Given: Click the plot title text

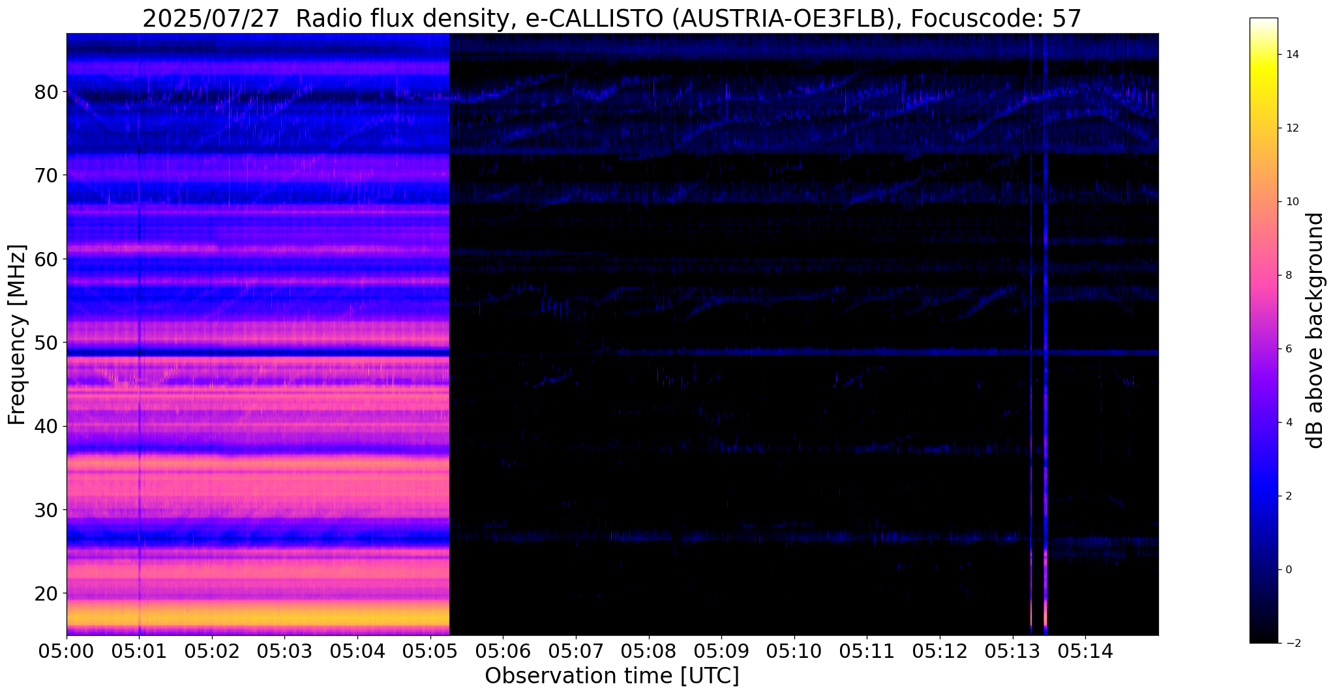Looking at the screenshot, I should coord(612,18).
